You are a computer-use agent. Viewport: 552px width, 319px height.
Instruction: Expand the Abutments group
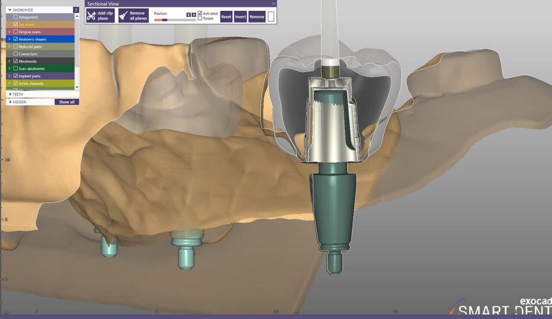(10, 61)
